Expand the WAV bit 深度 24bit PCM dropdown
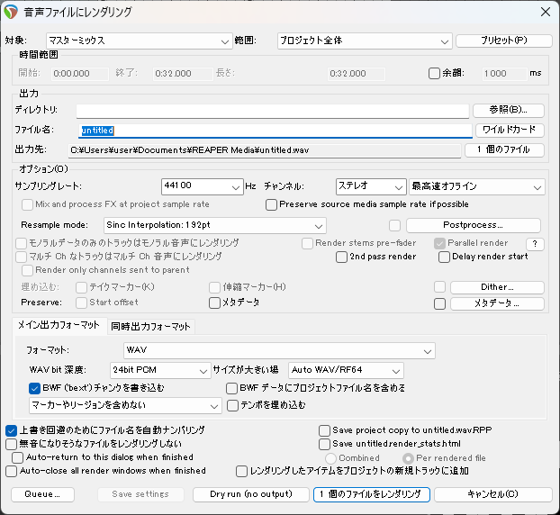This screenshot has width=560, height=515. (158, 370)
